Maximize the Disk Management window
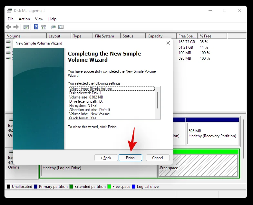The width and height of the screenshot is (253, 205). 225,11
